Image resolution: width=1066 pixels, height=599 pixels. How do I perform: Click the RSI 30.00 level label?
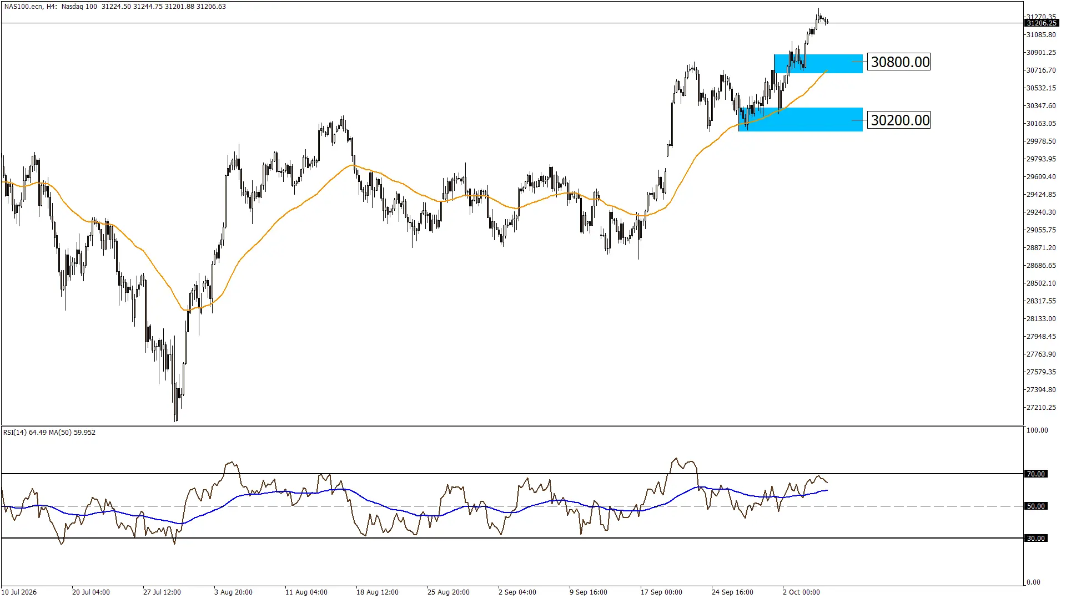point(1036,538)
